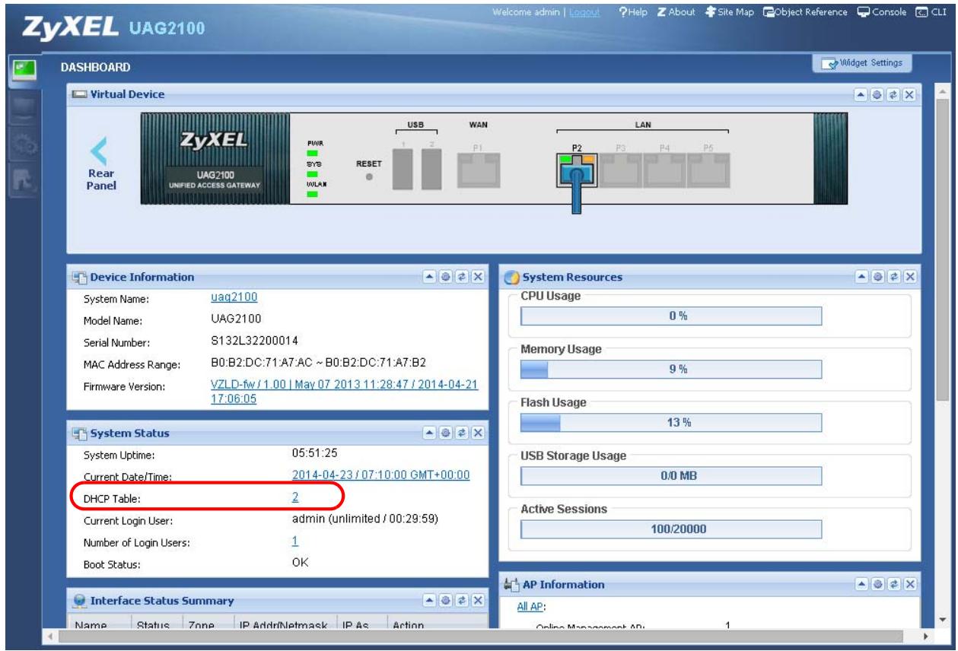
Task: Open the Number of Login Users link
Action: pos(294,541)
